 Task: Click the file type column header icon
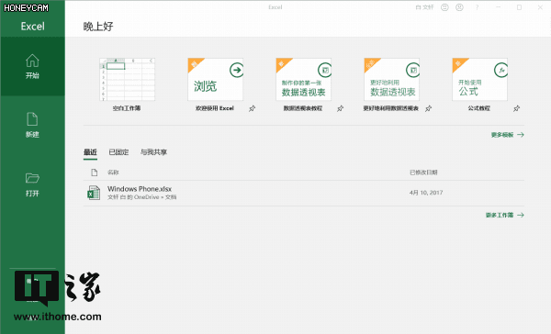95,173
